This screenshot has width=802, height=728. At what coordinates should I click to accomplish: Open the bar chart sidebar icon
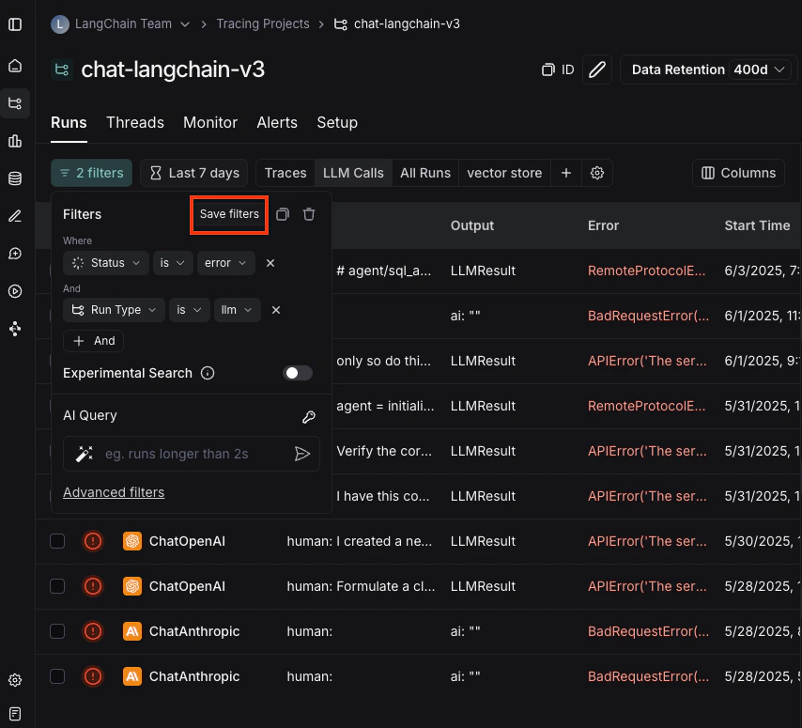pos(15,141)
